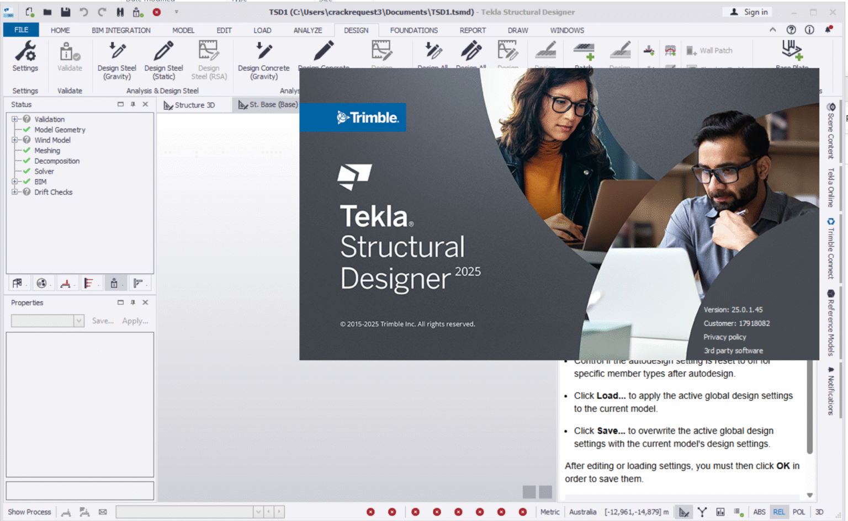Click the red stop icon in title bar

[x=157, y=12]
